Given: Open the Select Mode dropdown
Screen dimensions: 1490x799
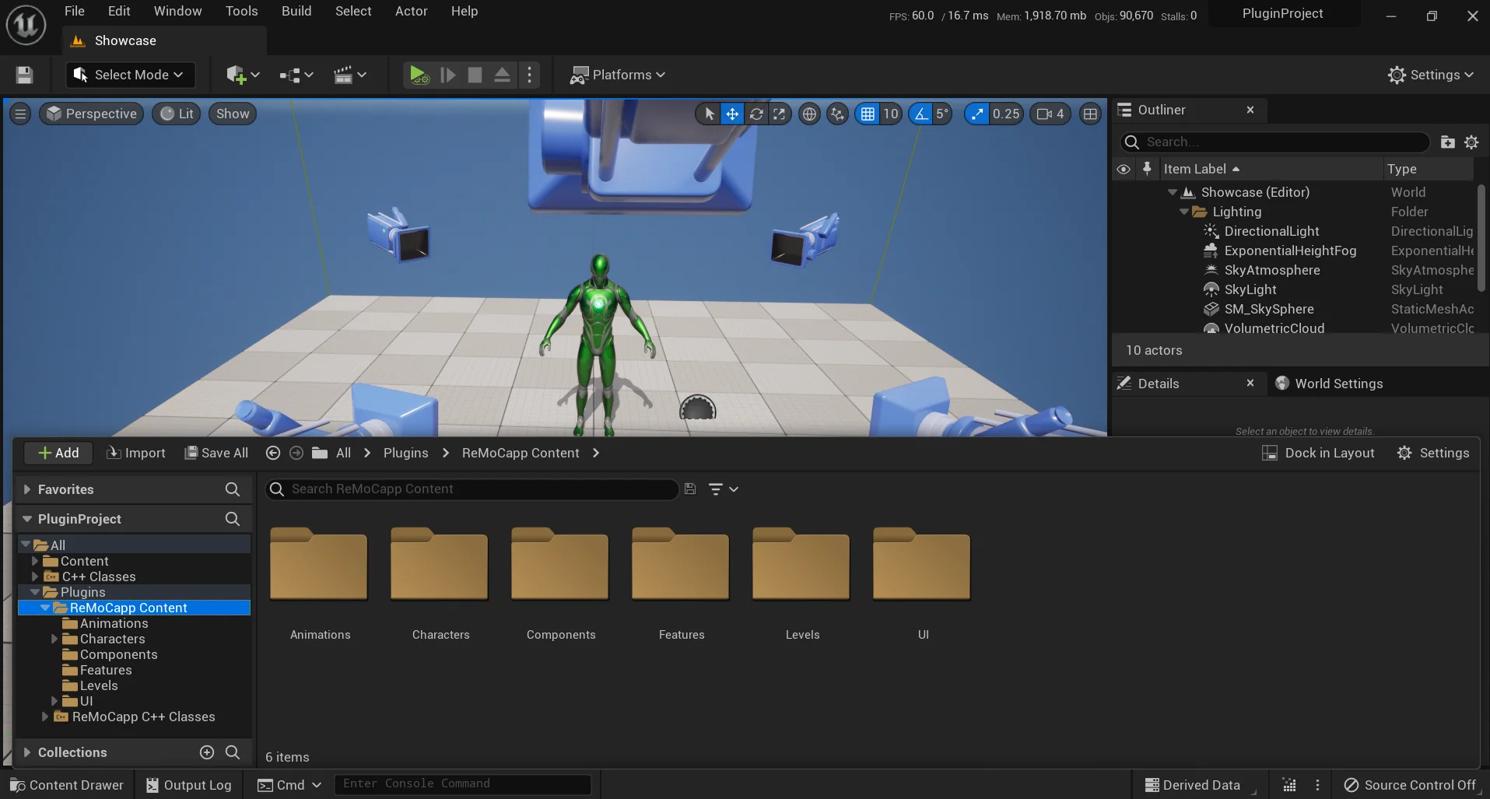Looking at the screenshot, I should pyautogui.click(x=129, y=75).
